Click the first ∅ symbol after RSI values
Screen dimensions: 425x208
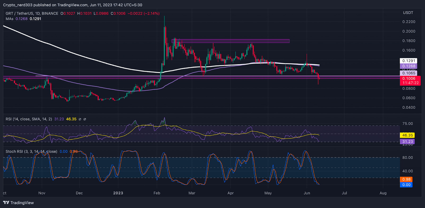pos(80,119)
